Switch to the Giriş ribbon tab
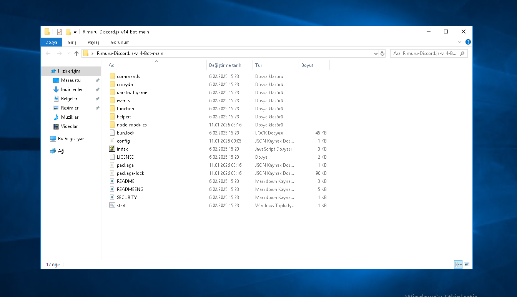Image resolution: width=517 pixels, height=297 pixels. tap(72, 42)
